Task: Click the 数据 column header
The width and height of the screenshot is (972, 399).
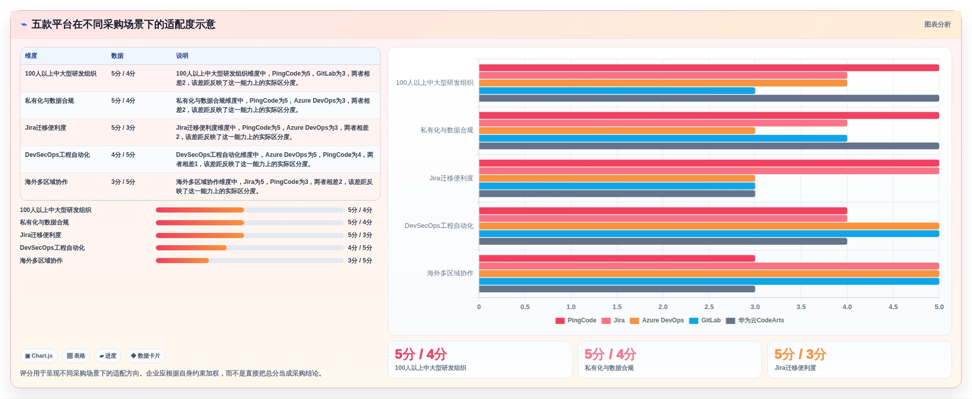Action: click(x=117, y=56)
